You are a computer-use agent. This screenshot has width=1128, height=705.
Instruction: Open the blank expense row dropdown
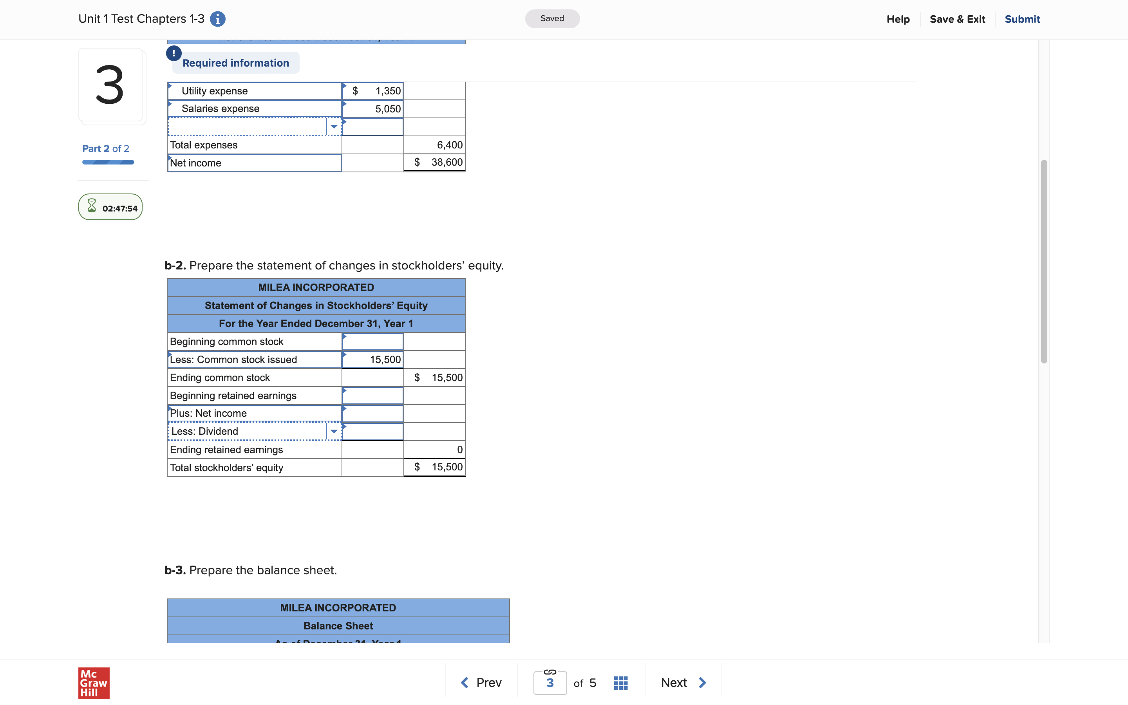tap(334, 127)
